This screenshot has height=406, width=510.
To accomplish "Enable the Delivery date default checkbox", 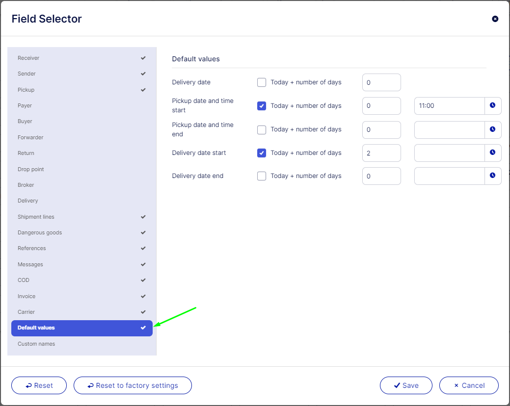I will [262, 82].
